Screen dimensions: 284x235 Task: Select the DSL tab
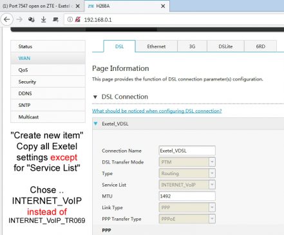click(x=119, y=46)
